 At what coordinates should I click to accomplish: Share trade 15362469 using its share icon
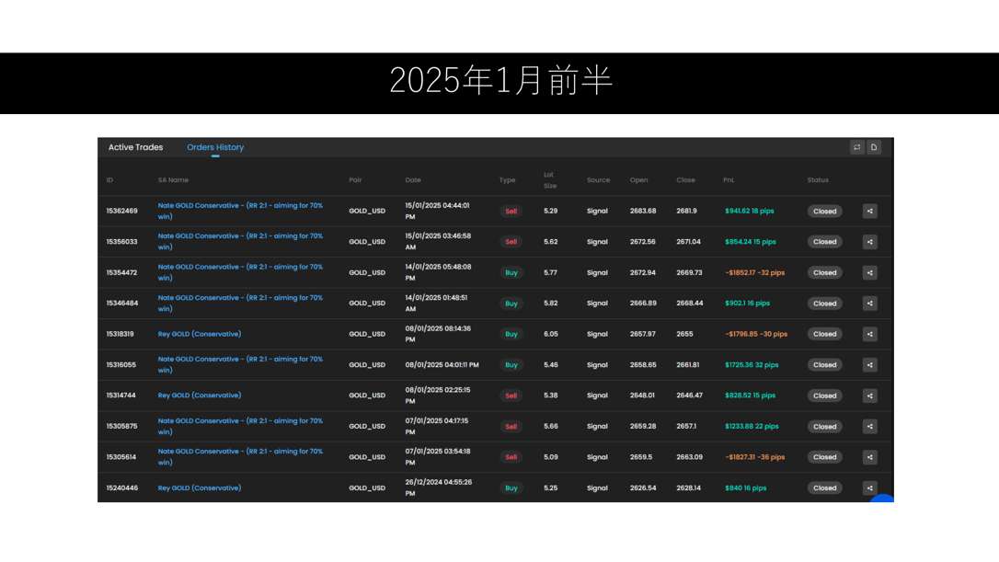tap(869, 212)
